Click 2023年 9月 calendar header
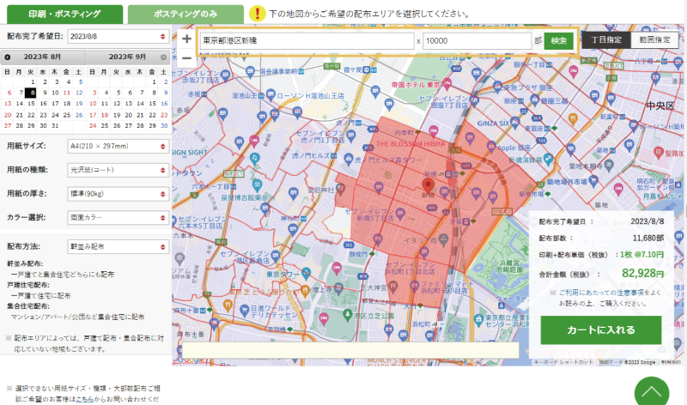 [x=127, y=57]
